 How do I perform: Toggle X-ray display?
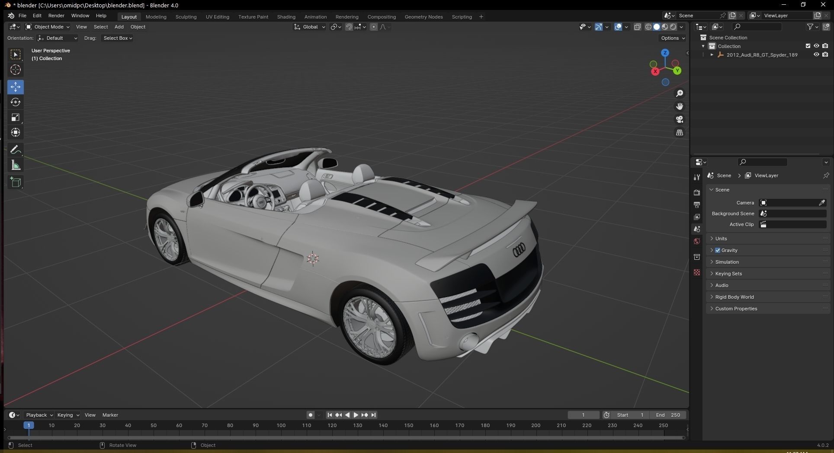(x=637, y=27)
